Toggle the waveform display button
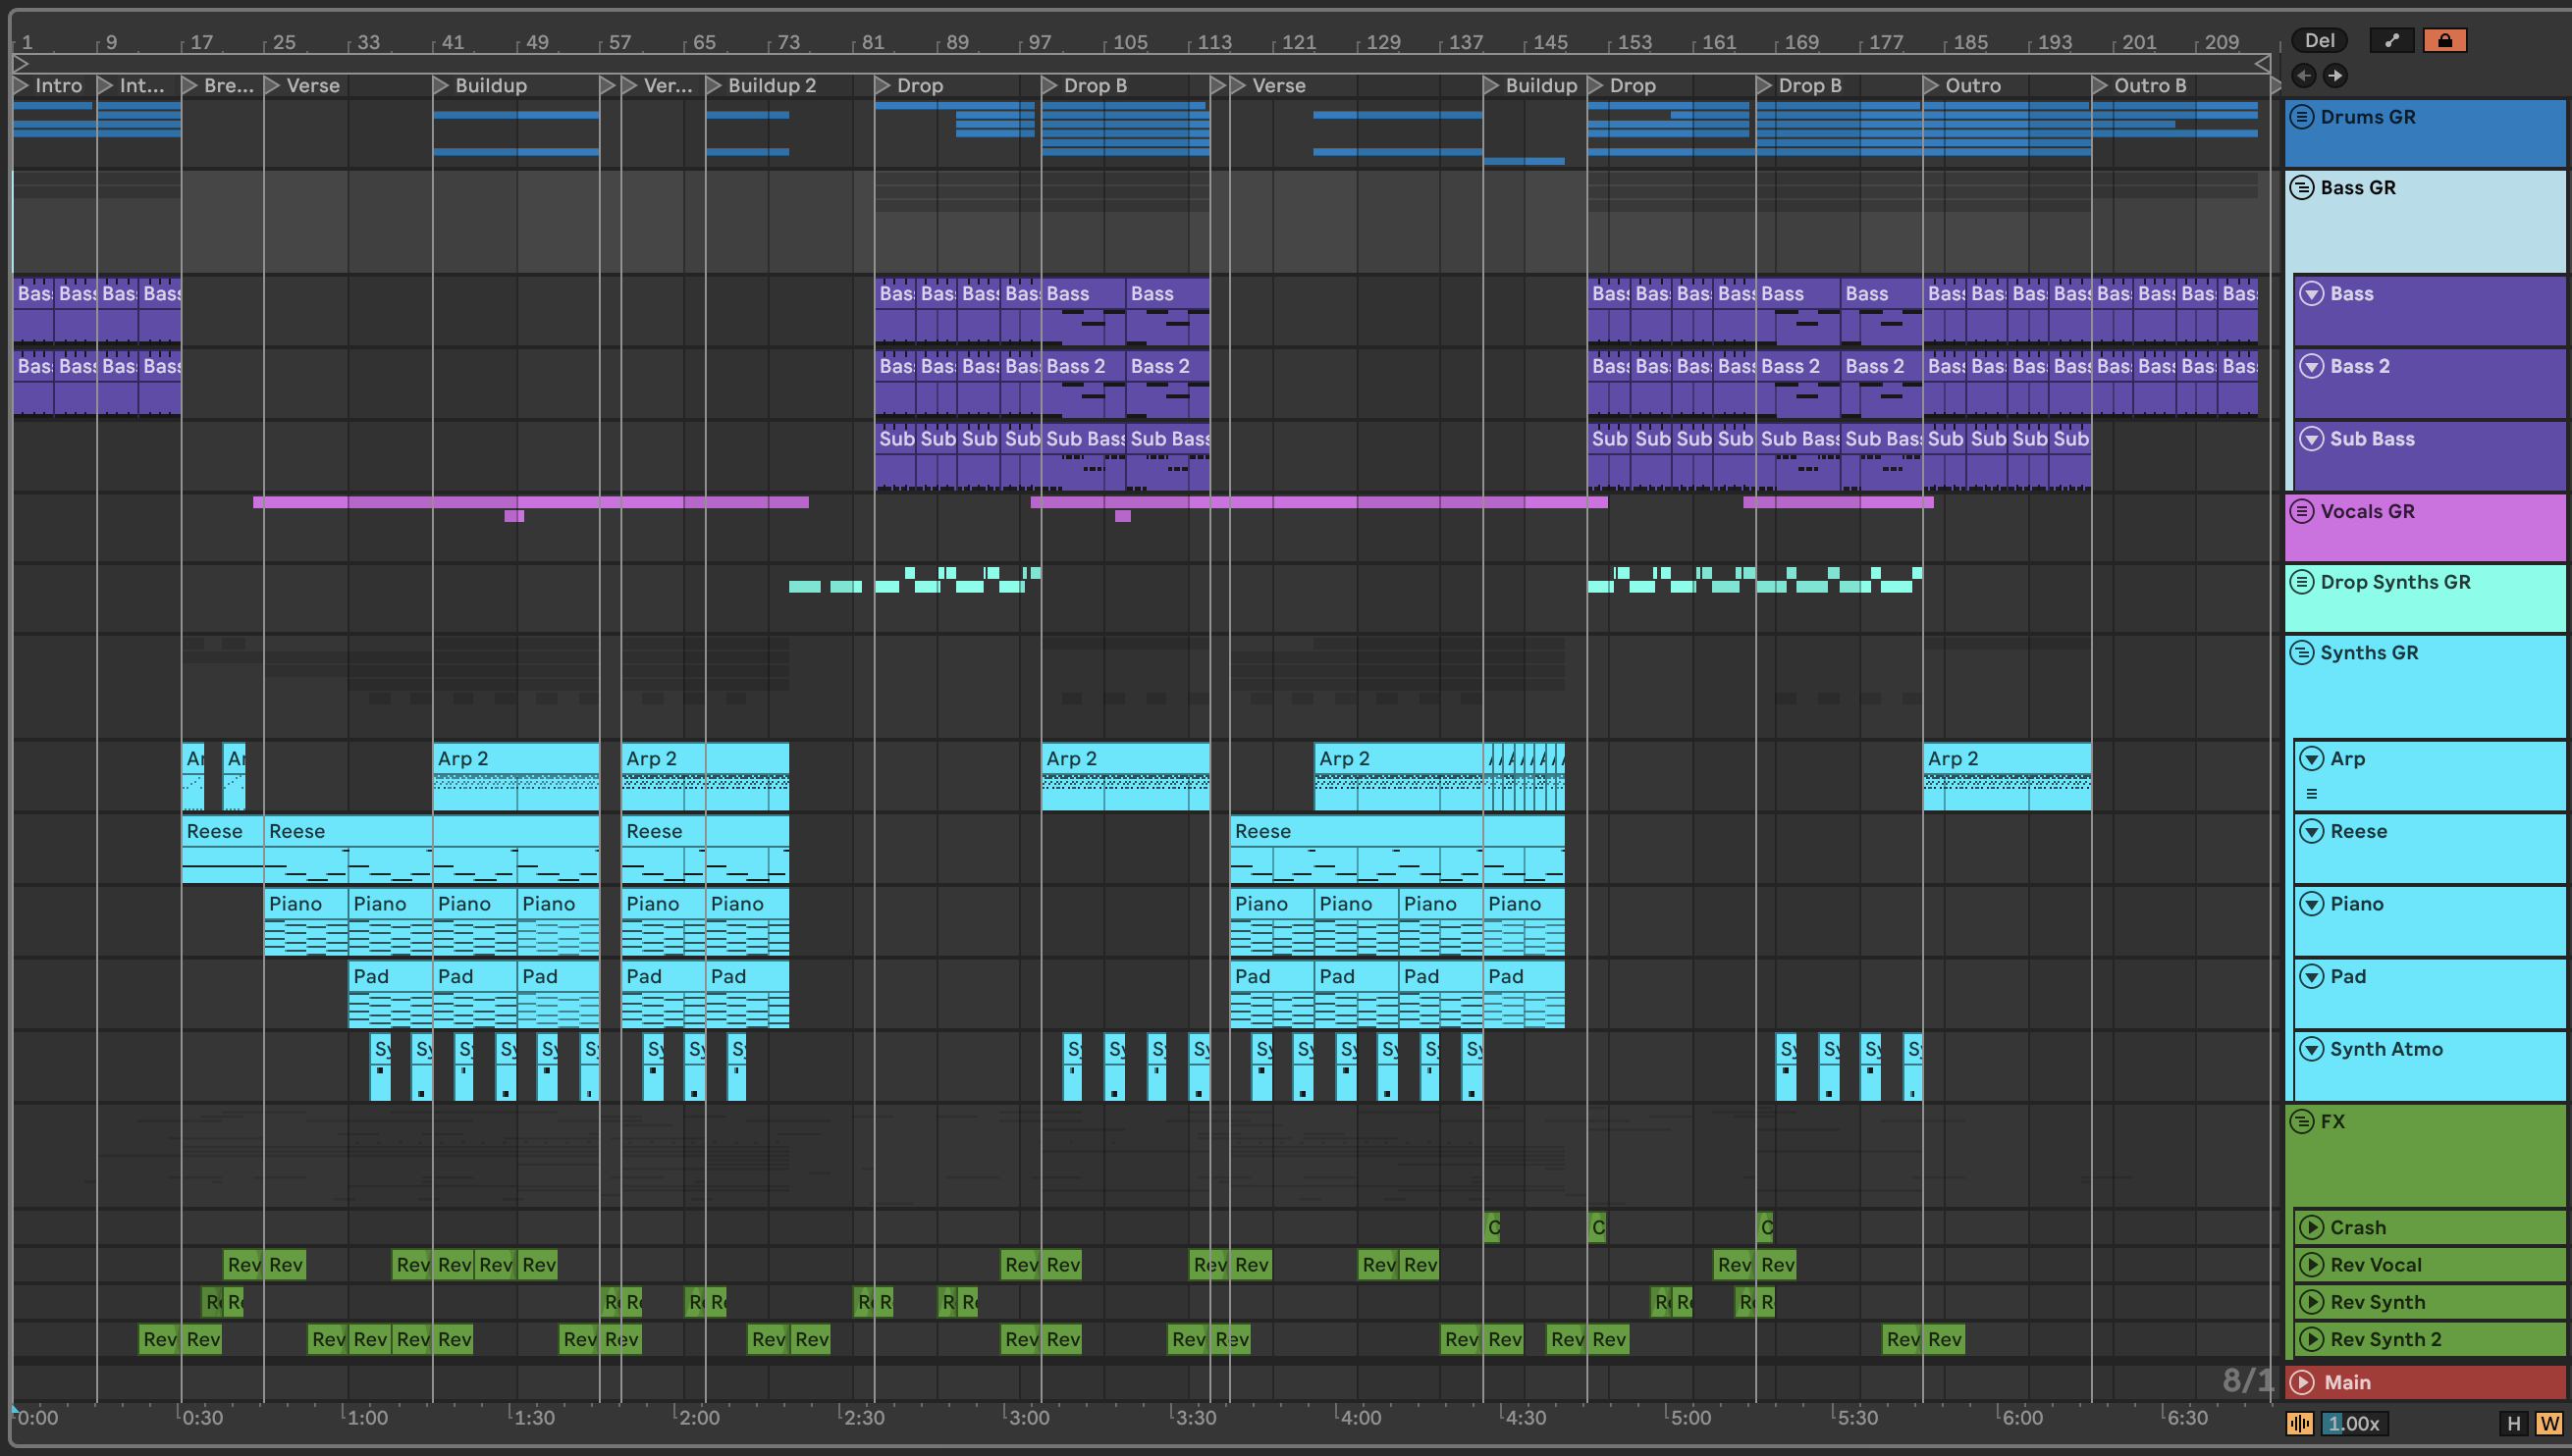Viewport: 2572px width, 1456px height. tap(2300, 1423)
